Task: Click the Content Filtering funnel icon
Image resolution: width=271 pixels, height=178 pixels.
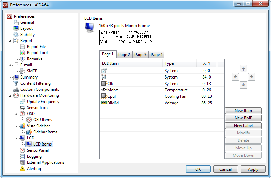Action: [x=16, y=83]
